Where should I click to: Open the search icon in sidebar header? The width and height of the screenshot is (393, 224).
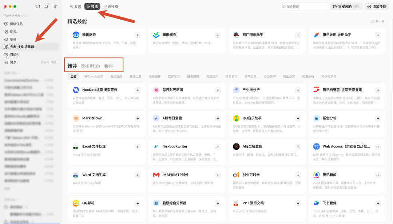47,7
